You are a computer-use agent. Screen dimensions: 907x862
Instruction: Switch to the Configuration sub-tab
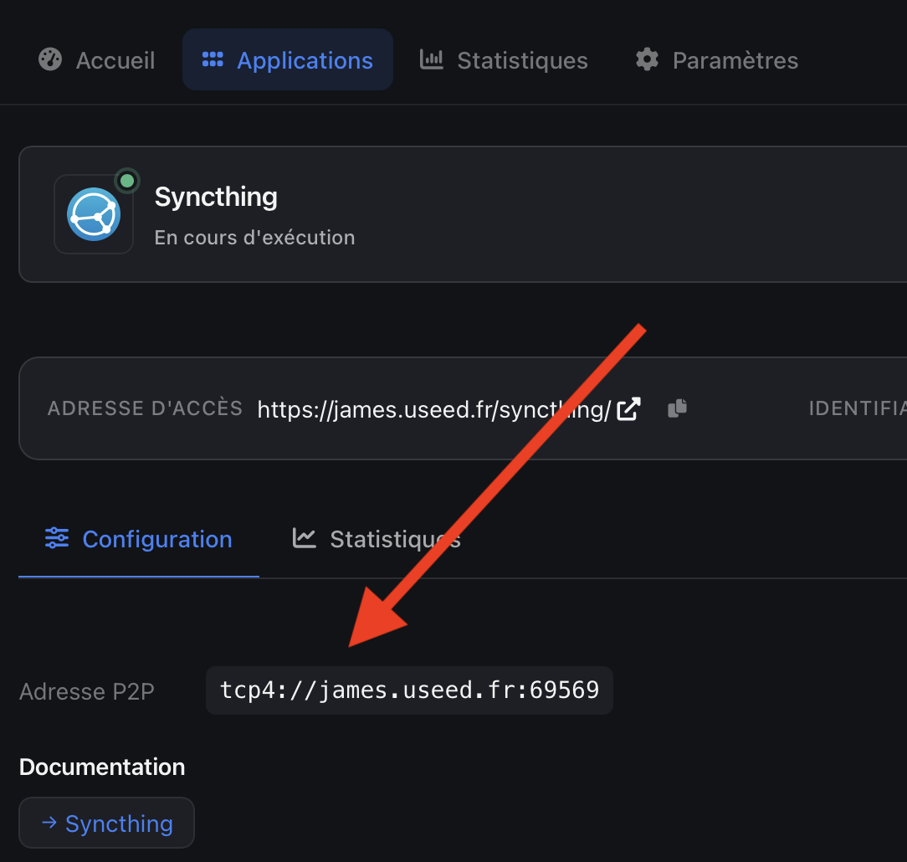tap(139, 539)
